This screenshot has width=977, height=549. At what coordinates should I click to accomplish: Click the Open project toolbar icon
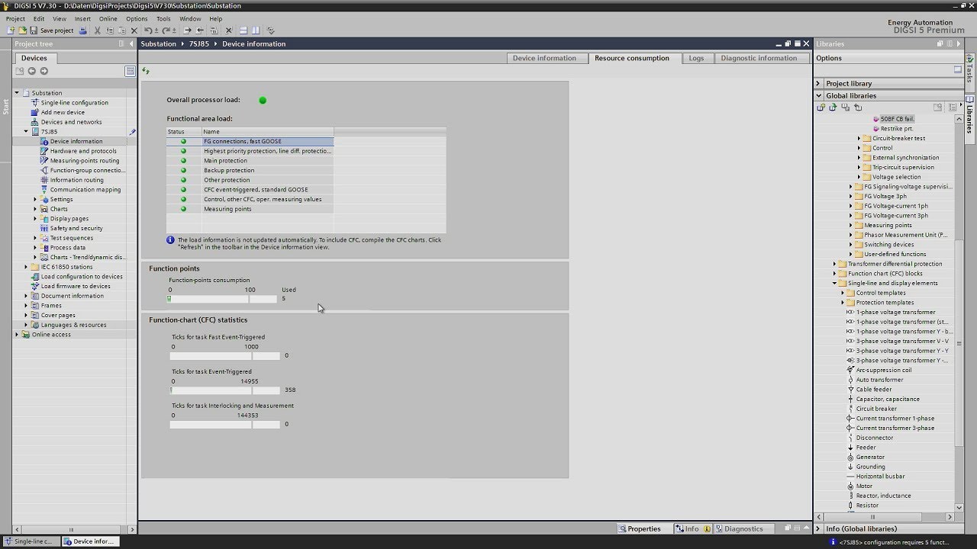(22, 30)
